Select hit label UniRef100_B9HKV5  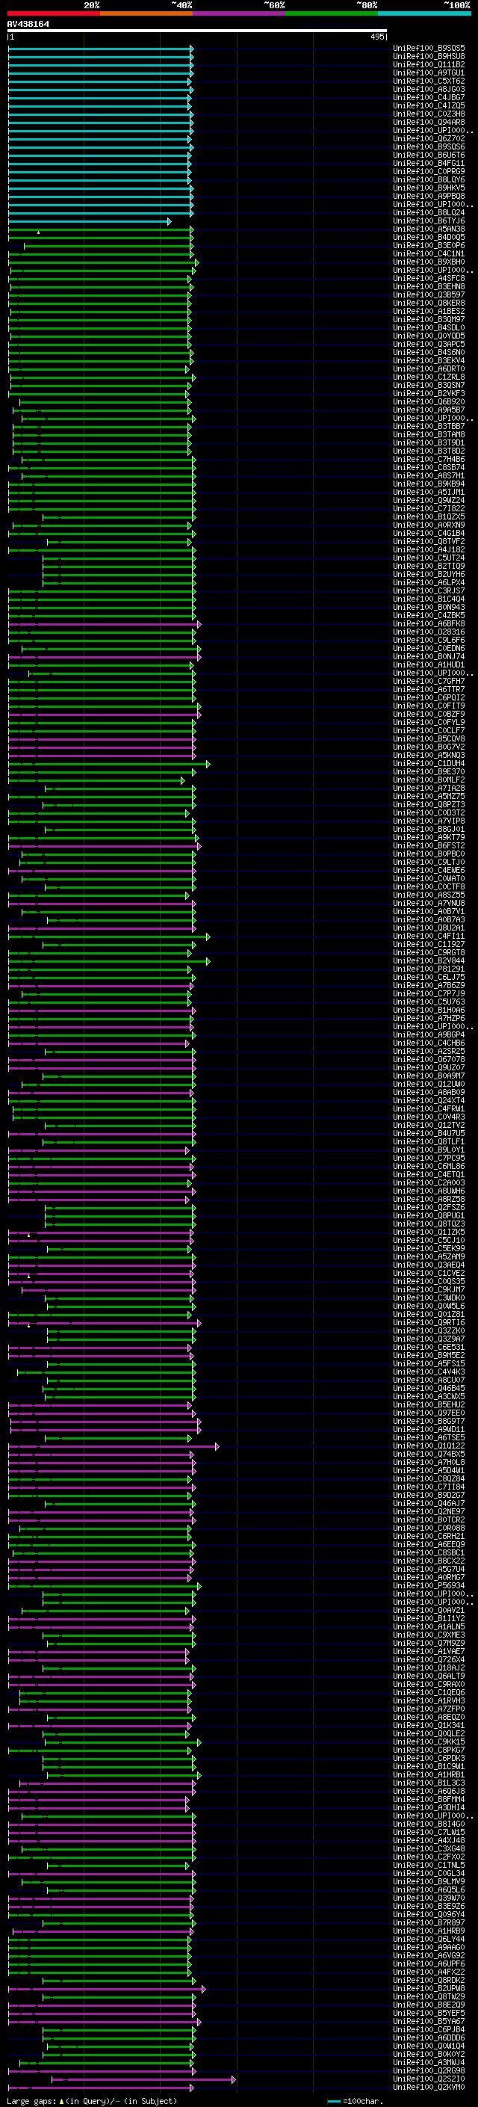point(429,188)
